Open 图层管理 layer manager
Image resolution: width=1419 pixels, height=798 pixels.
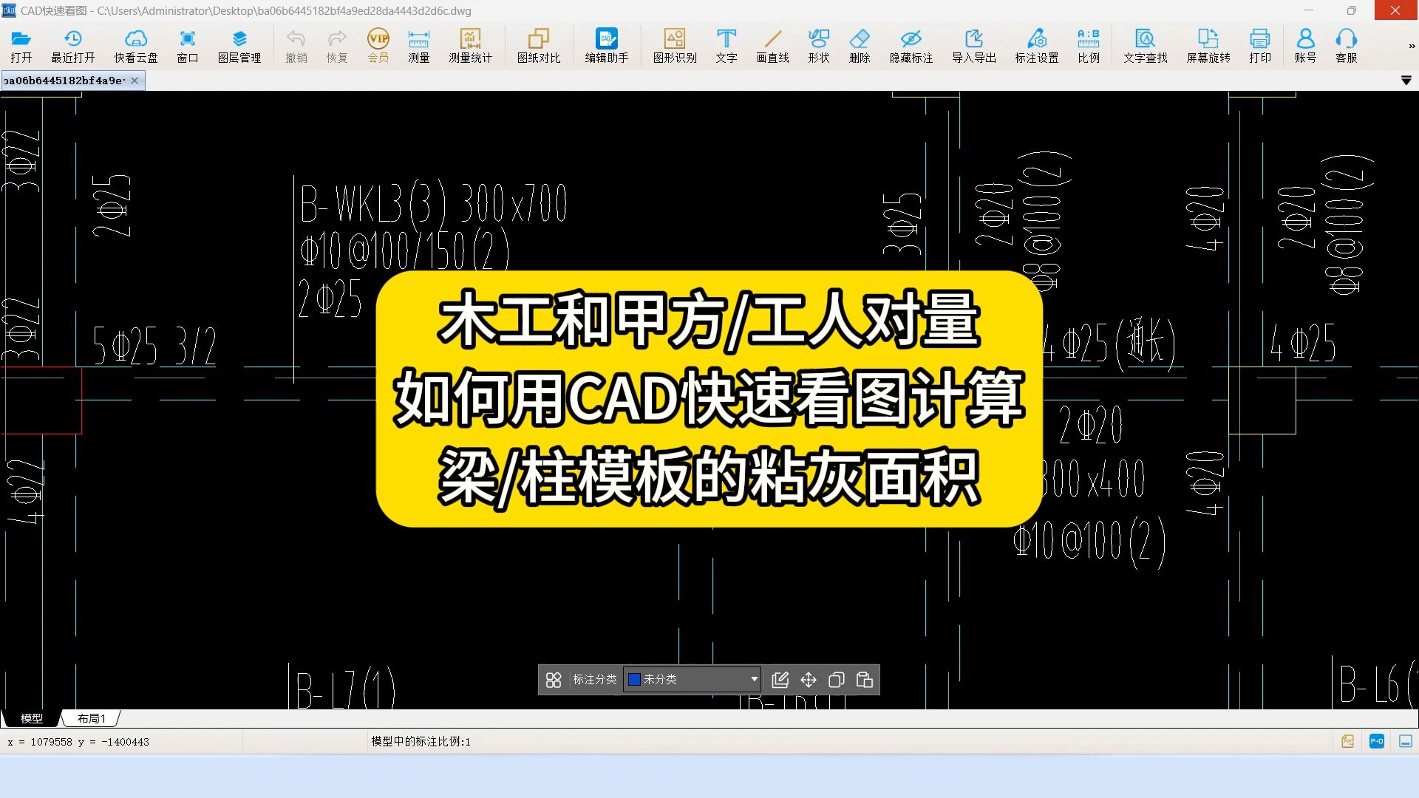tap(239, 46)
